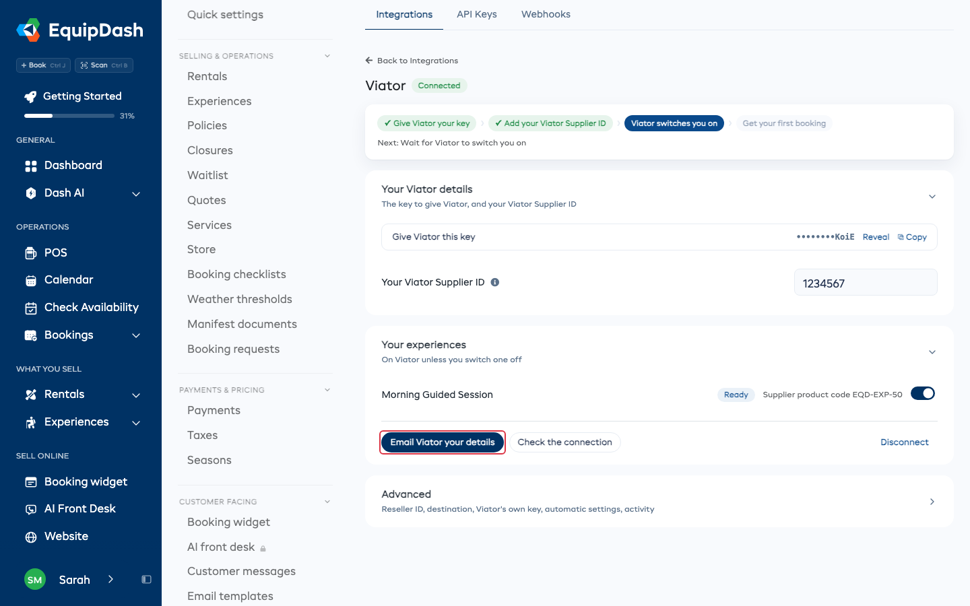The image size is (970, 606).
Task: Click the SM user avatar
Action: (x=35, y=580)
